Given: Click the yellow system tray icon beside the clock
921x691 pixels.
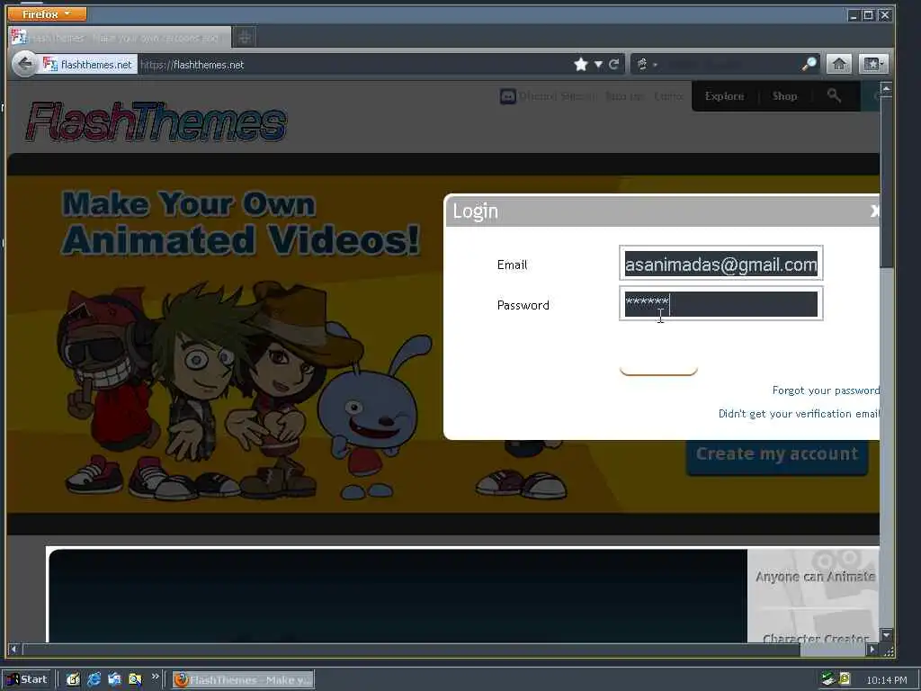Looking at the screenshot, I should tap(845, 679).
